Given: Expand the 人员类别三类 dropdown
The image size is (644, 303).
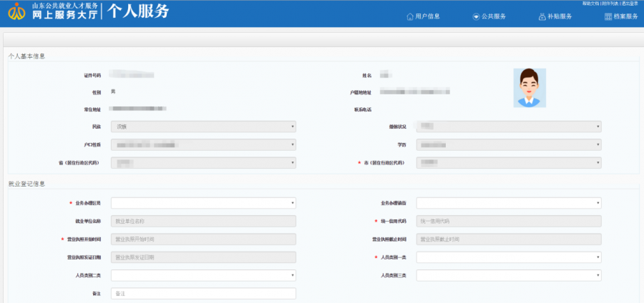Looking at the screenshot, I should click(x=509, y=276).
